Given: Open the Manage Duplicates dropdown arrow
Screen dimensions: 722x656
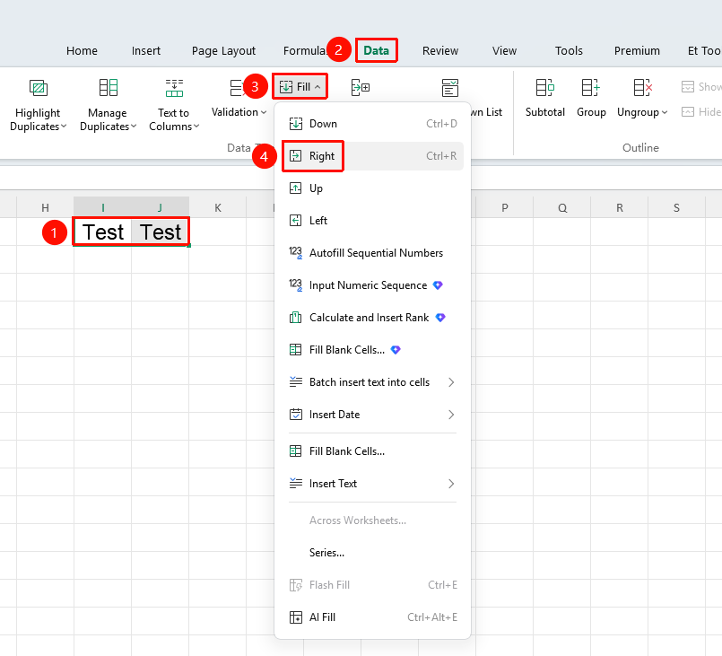Looking at the screenshot, I should click(x=134, y=127).
